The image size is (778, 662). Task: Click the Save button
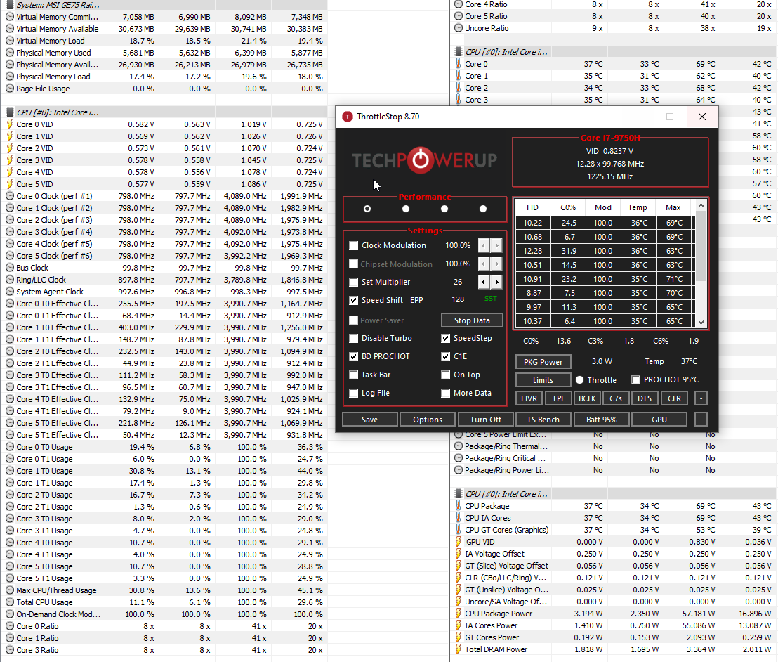point(369,420)
